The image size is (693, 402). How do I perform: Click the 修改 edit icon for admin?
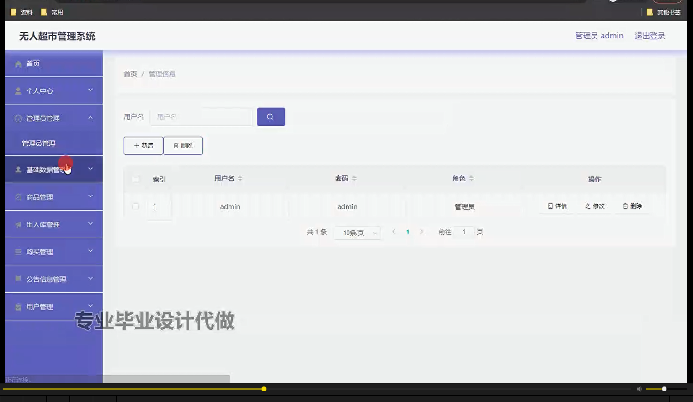click(587, 206)
